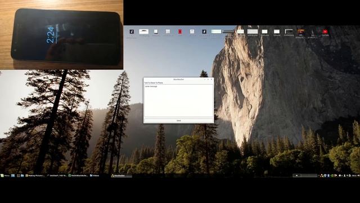
Task: Click the Bluetooth icon in the system tray
Action: pos(328,175)
